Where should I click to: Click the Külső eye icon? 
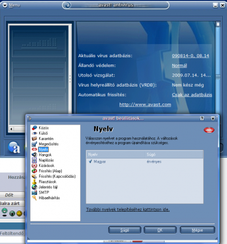(x=35, y=133)
